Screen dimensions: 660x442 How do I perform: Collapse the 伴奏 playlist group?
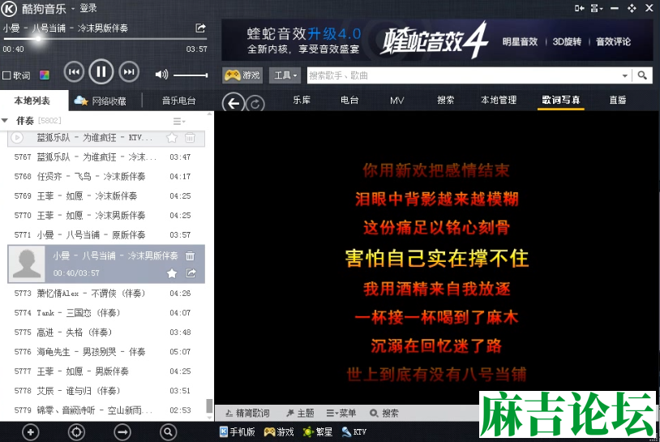(x=5, y=120)
